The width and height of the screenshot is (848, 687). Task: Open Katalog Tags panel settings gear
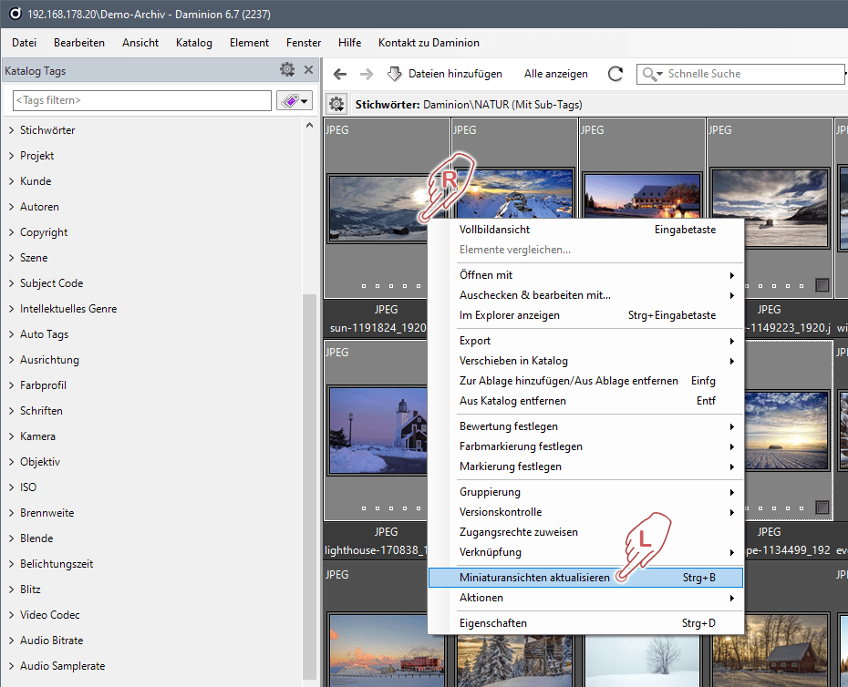click(x=287, y=70)
